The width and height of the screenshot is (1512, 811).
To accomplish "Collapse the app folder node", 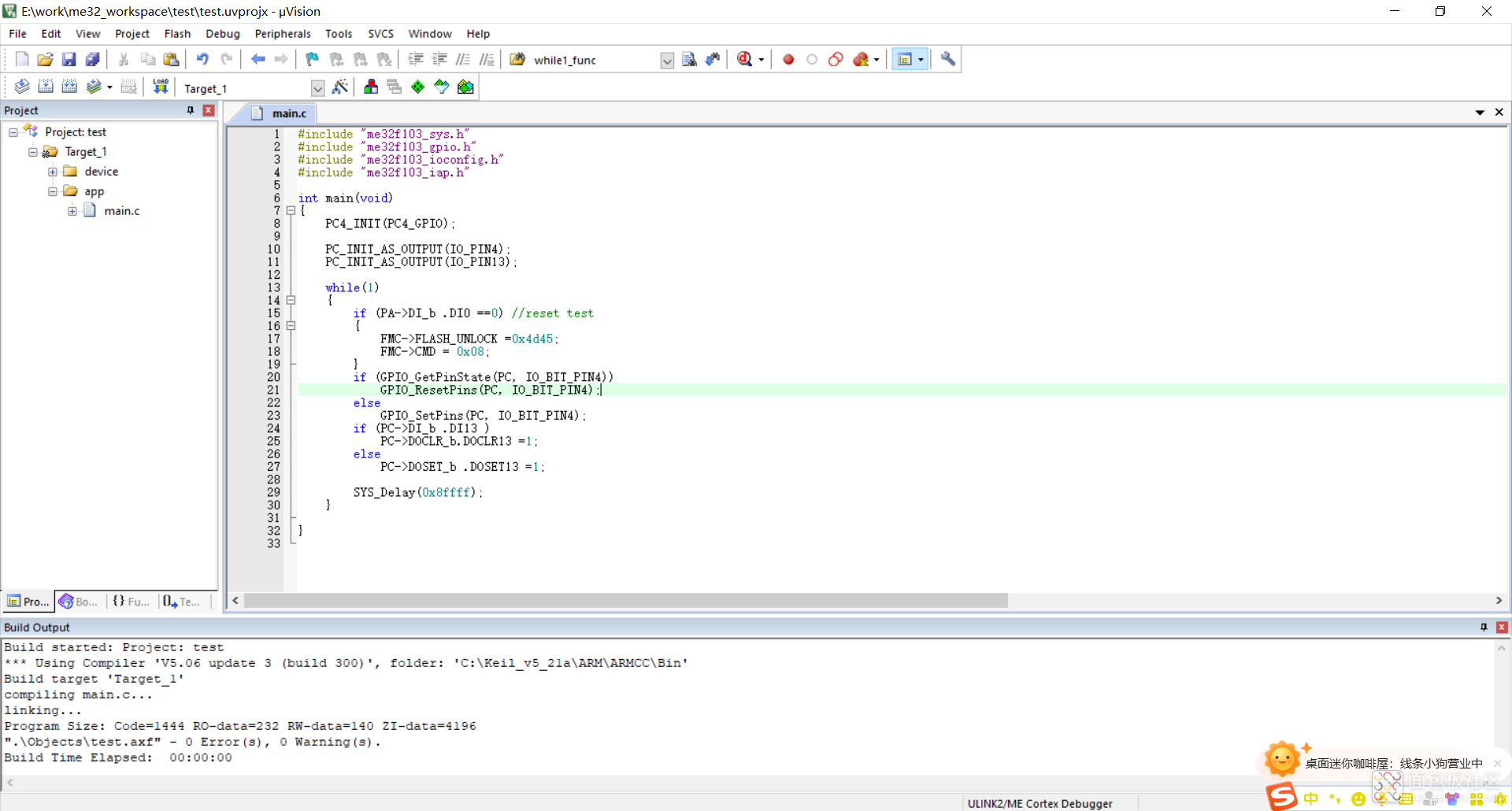I will coord(53,191).
